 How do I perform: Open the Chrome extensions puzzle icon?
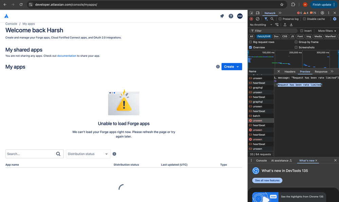(293, 4)
